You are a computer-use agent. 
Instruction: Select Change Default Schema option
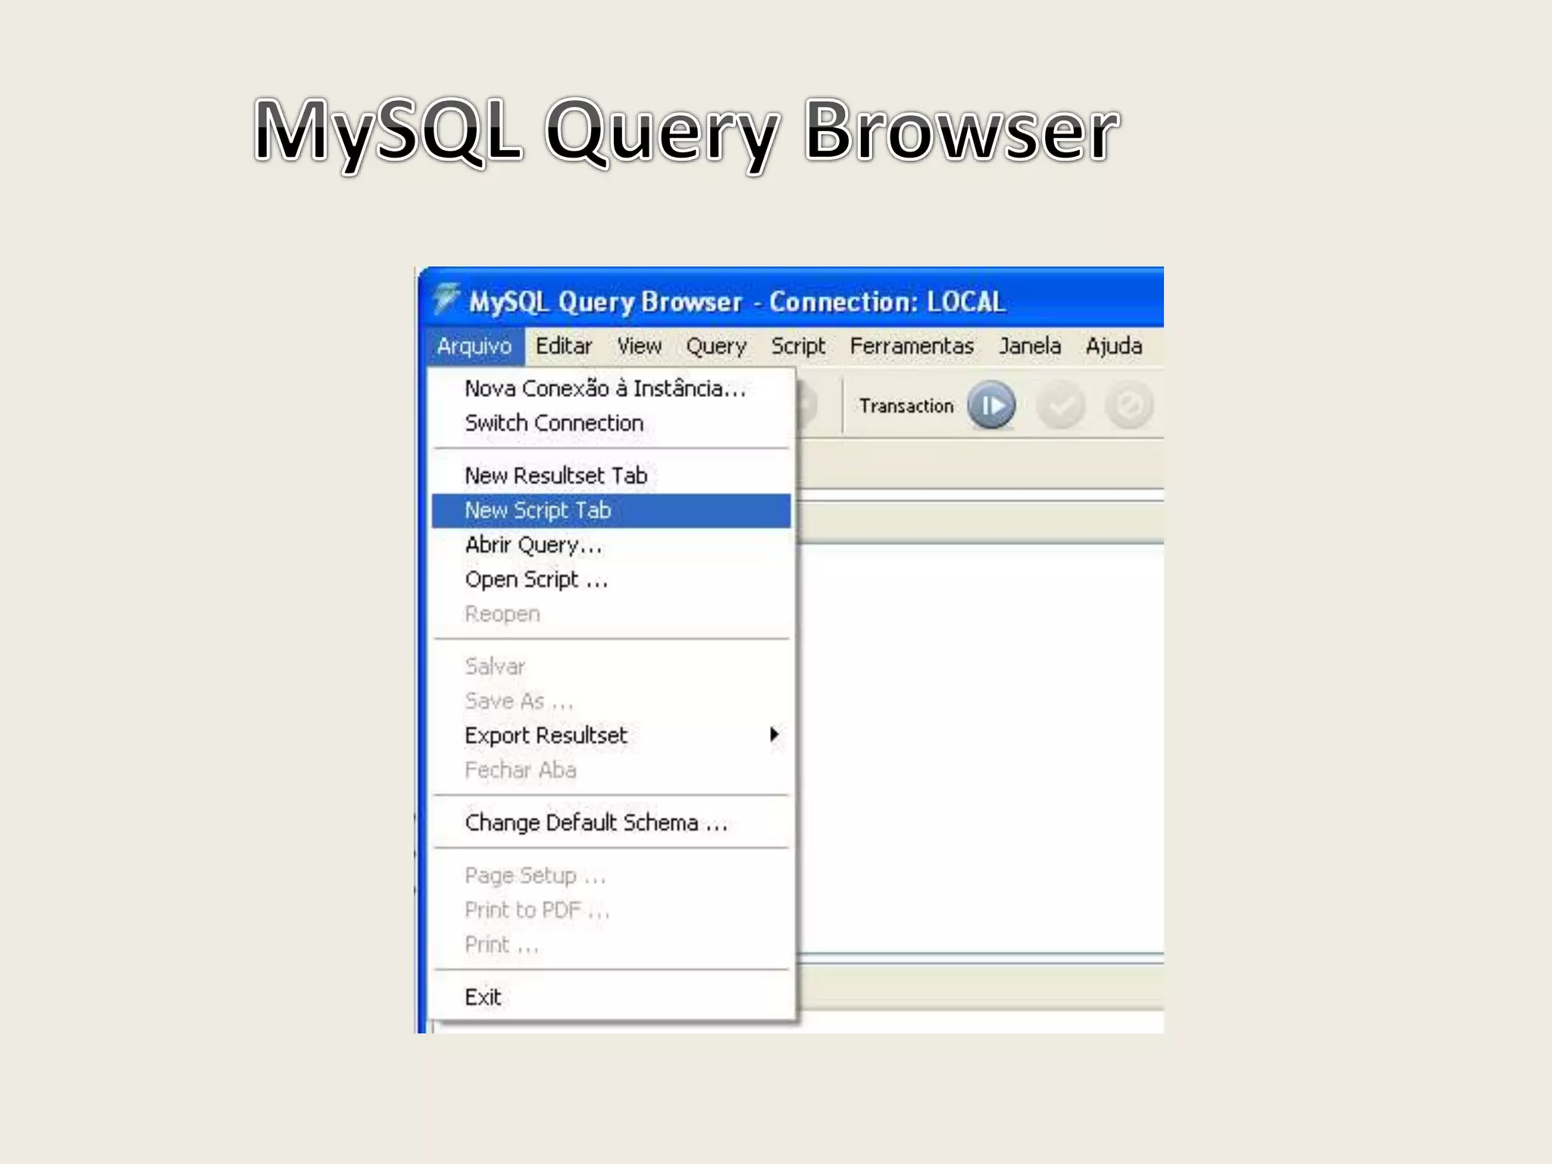(596, 823)
